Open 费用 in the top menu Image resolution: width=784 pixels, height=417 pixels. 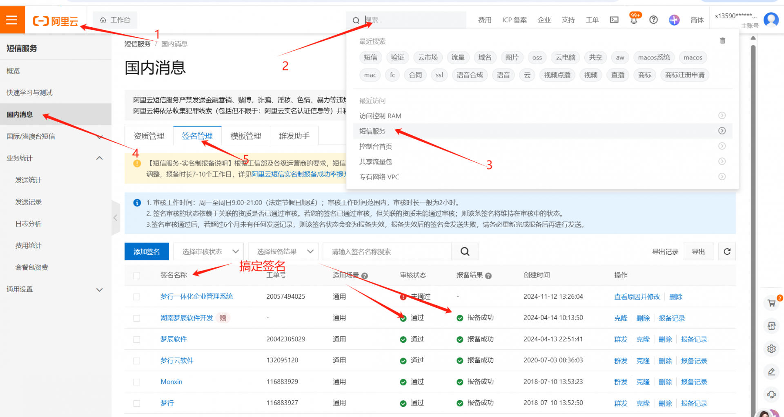(x=485, y=20)
